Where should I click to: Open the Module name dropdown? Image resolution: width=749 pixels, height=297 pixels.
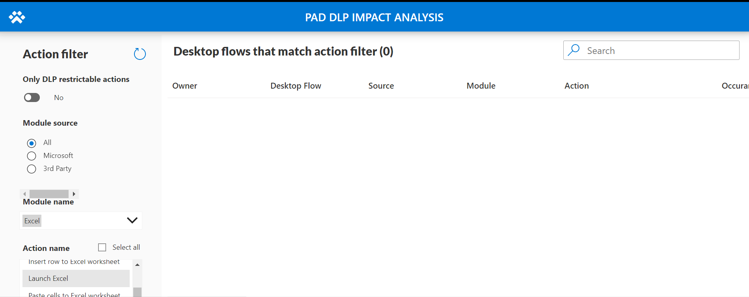[x=81, y=221]
